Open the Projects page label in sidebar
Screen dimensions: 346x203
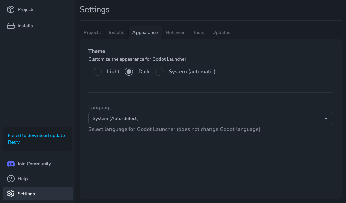[26, 9]
